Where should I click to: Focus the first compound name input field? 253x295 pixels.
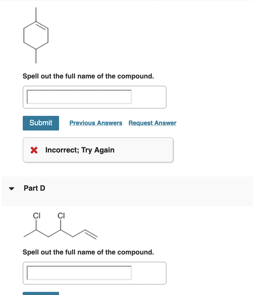tap(79, 97)
